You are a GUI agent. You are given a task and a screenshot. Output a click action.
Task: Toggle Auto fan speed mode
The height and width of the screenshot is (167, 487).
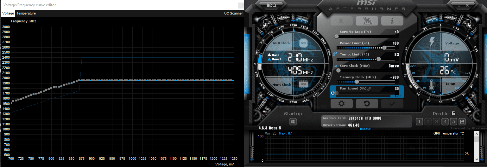coord(398,96)
